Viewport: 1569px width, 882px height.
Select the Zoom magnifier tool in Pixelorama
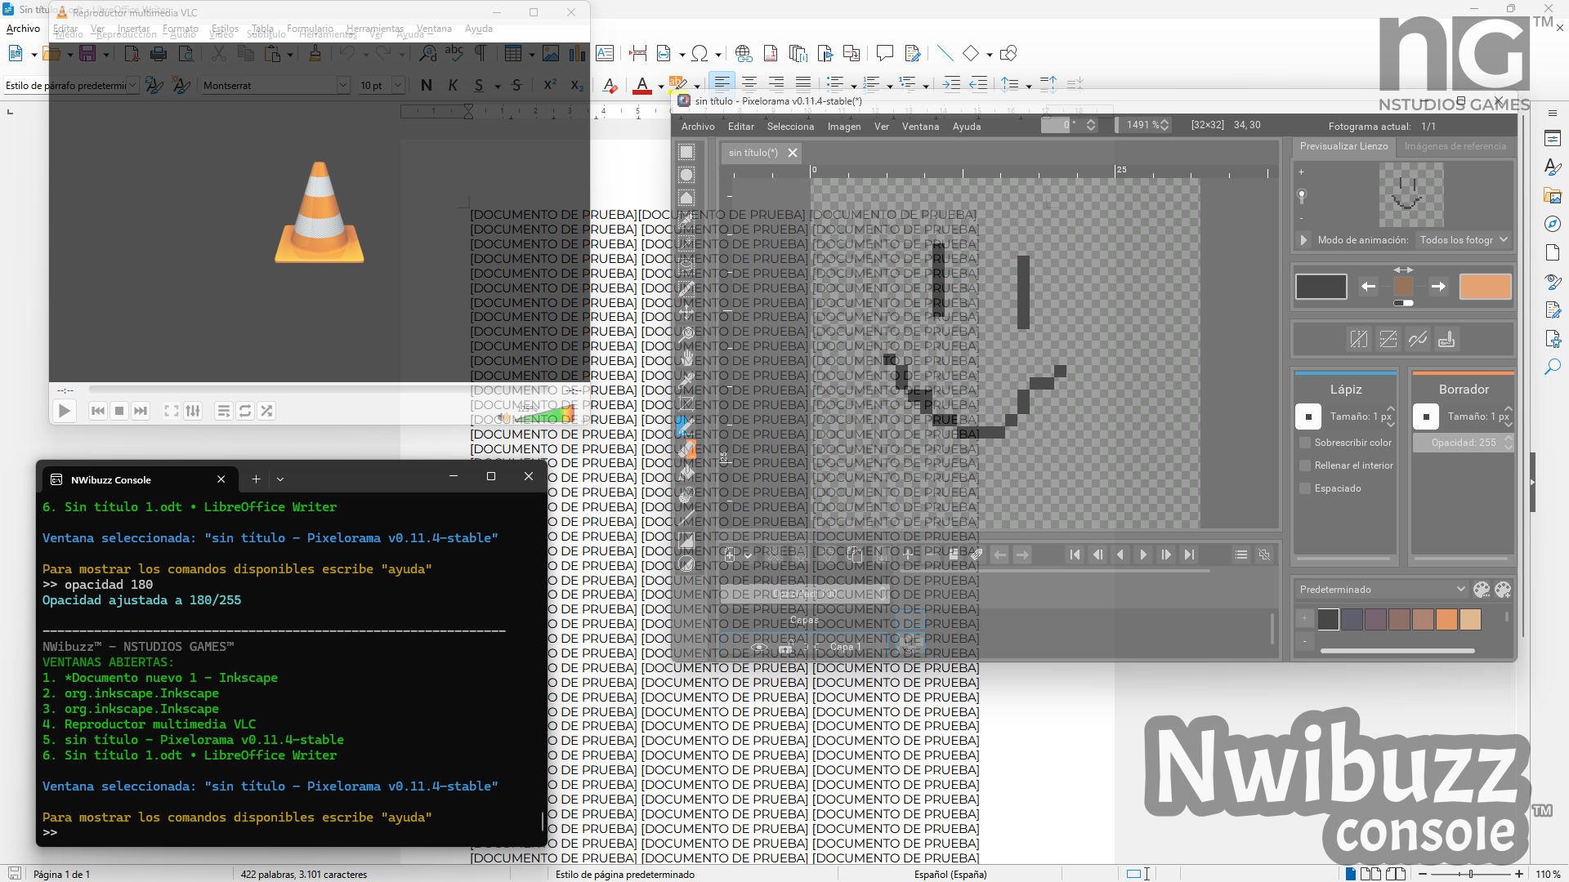click(x=686, y=334)
